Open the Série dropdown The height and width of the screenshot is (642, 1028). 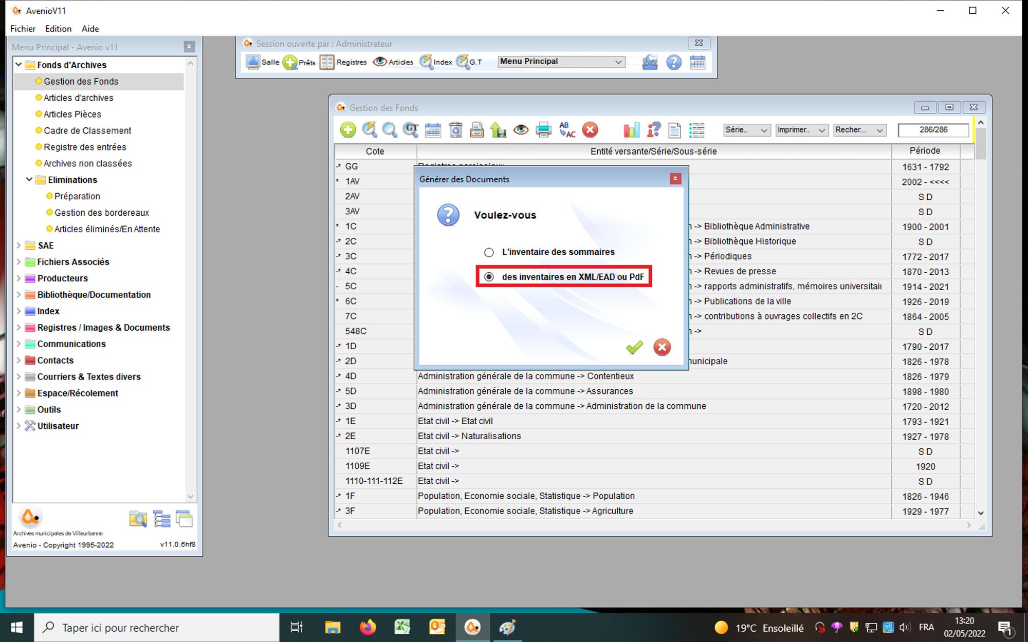tap(746, 130)
